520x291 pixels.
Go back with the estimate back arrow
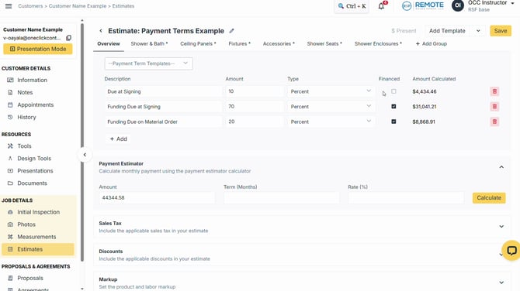[101, 31]
